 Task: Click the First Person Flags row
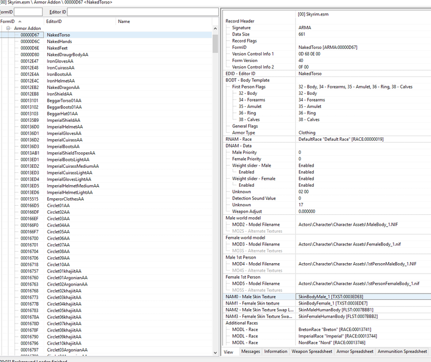(327, 87)
